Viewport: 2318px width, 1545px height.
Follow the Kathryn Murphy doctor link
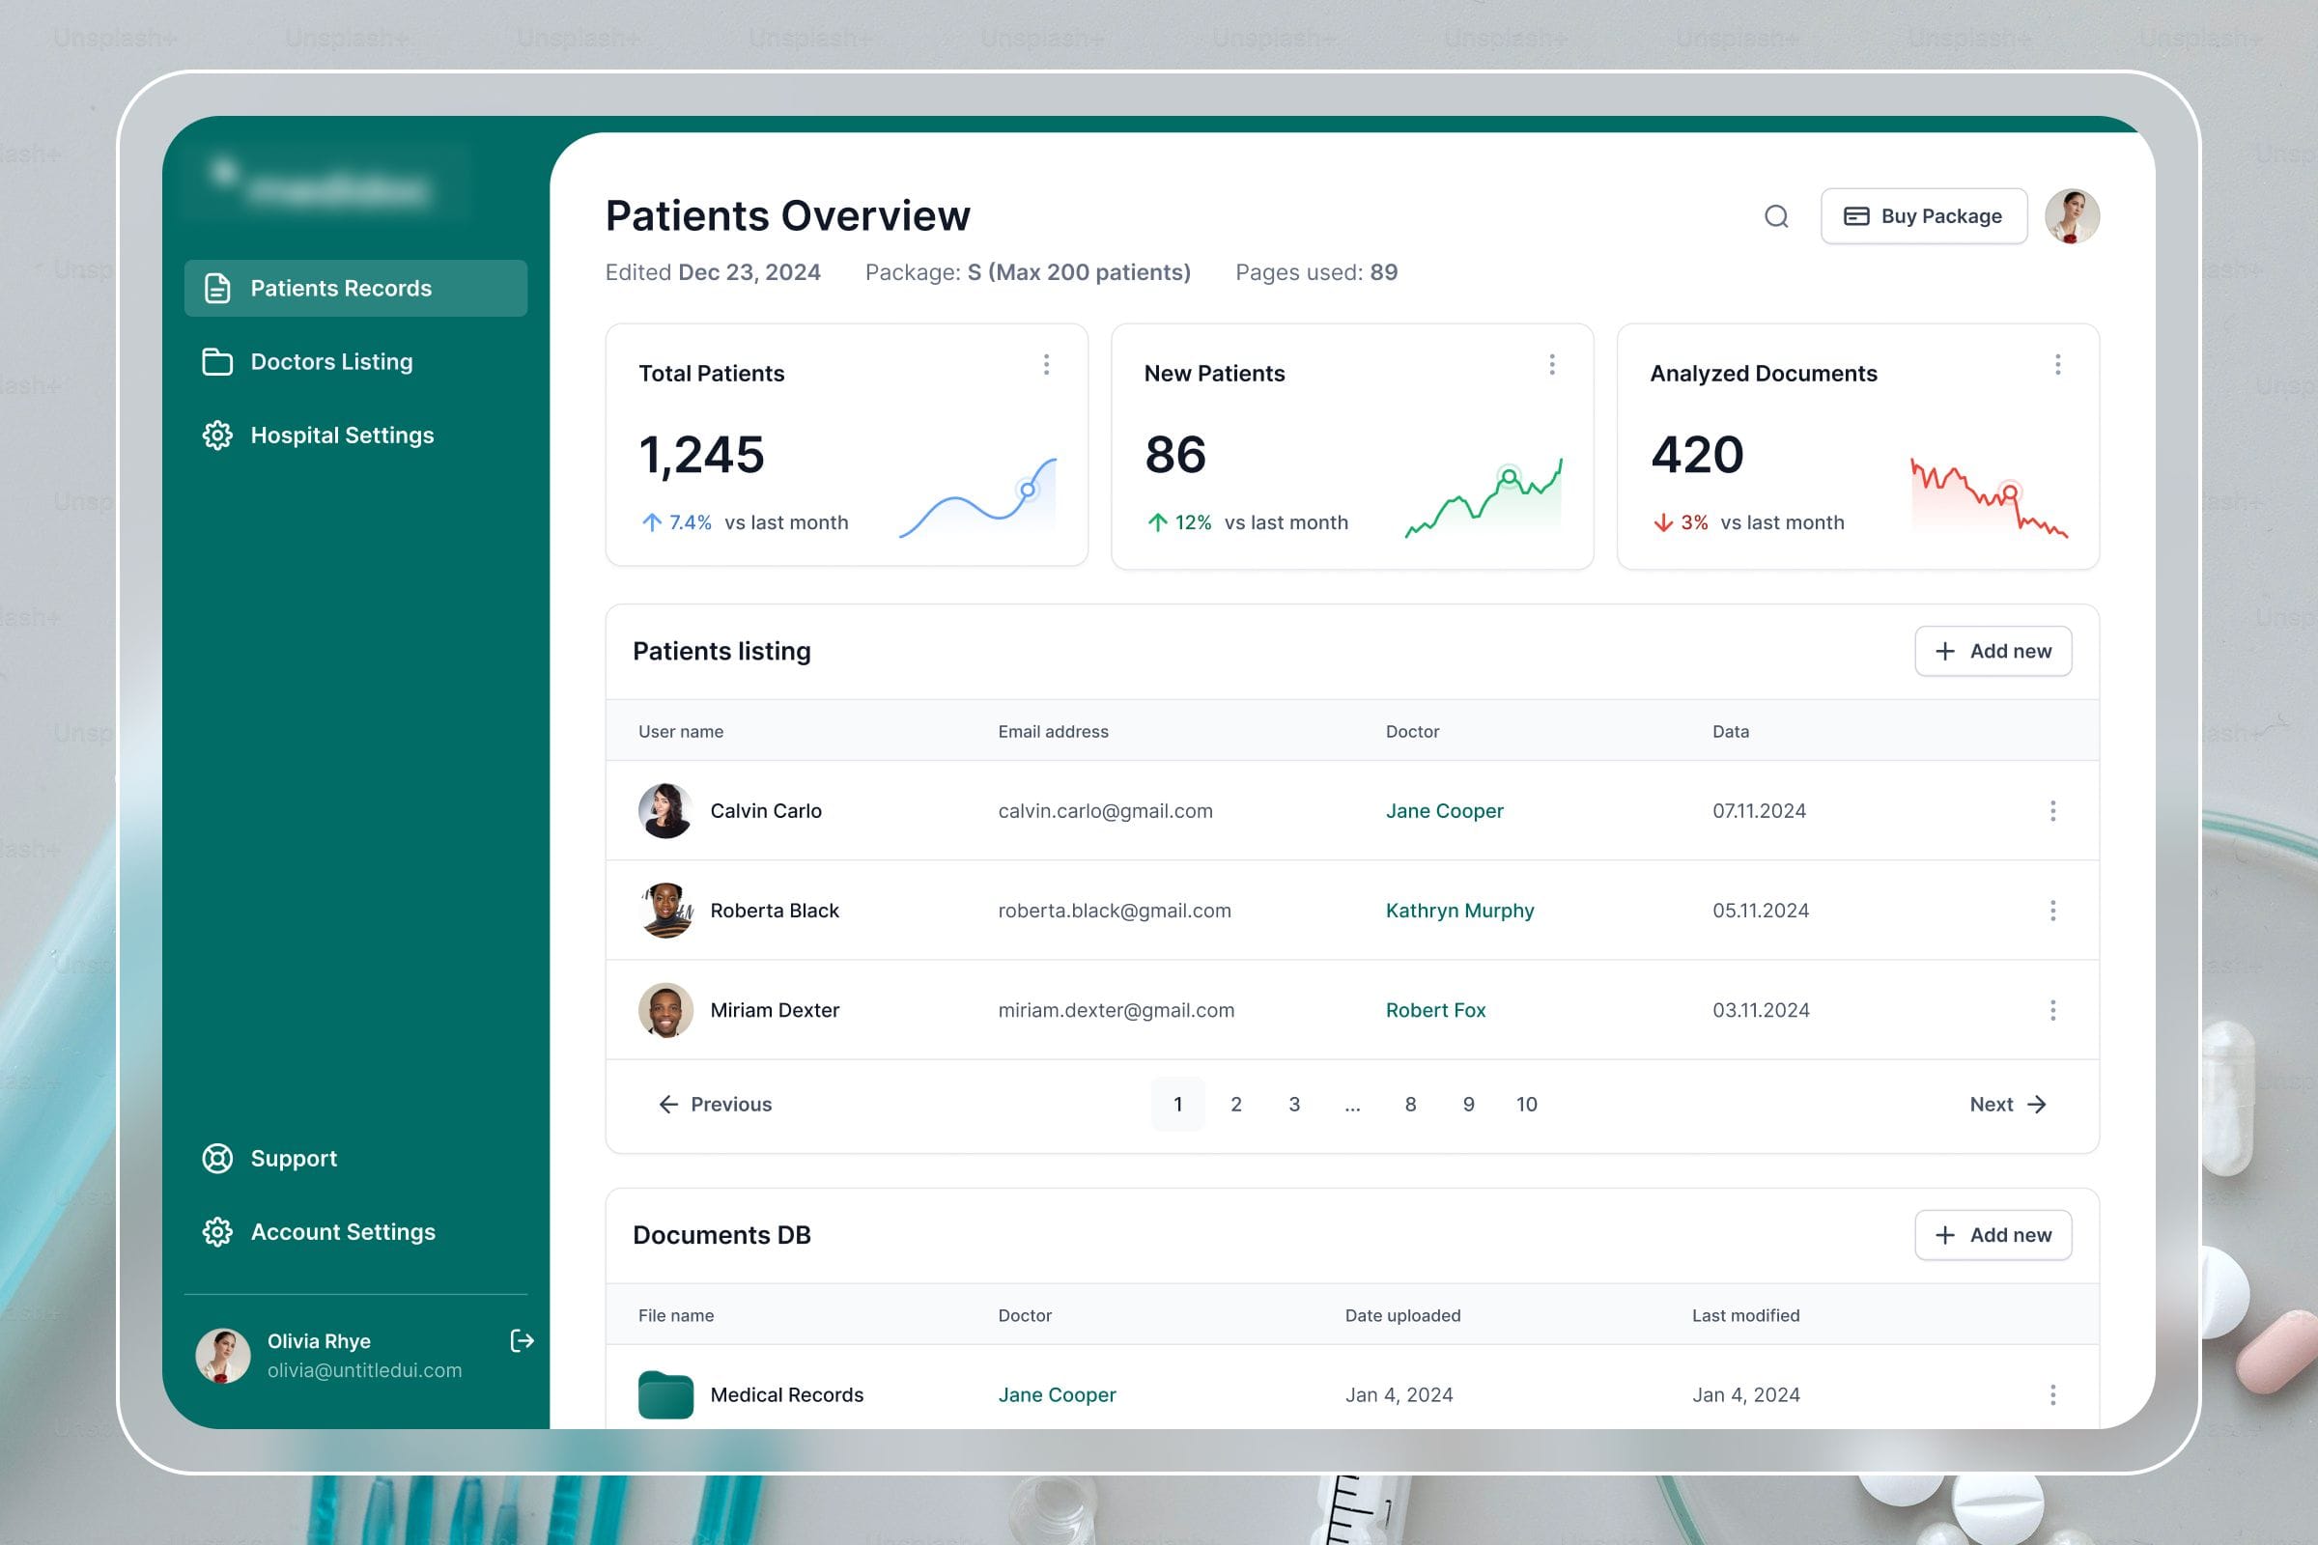pos(1458,911)
